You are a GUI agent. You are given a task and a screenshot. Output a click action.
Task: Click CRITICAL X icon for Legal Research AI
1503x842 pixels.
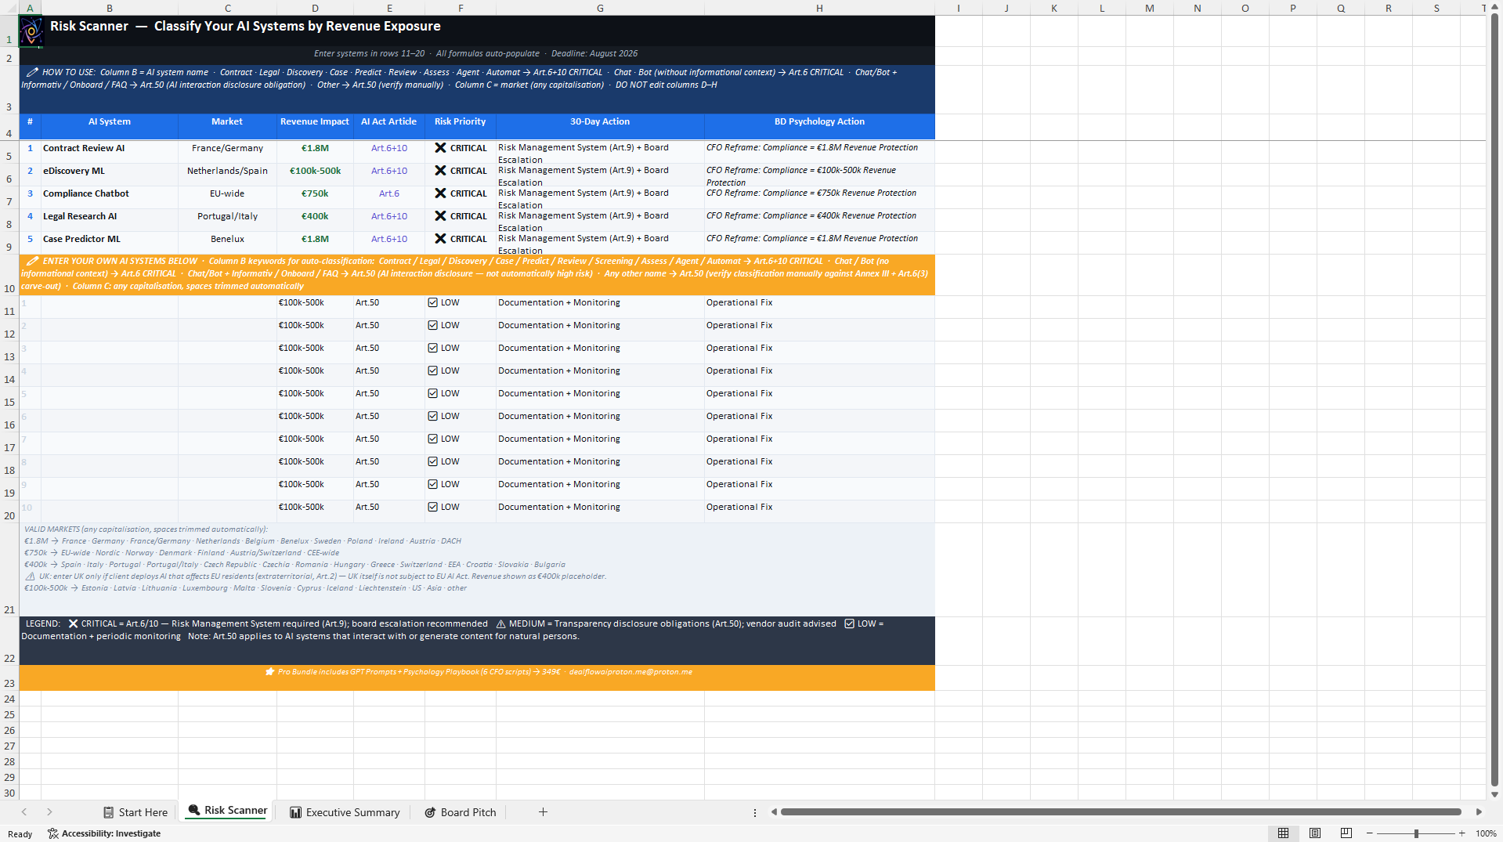pyautogui.click(x=441, y=216)
